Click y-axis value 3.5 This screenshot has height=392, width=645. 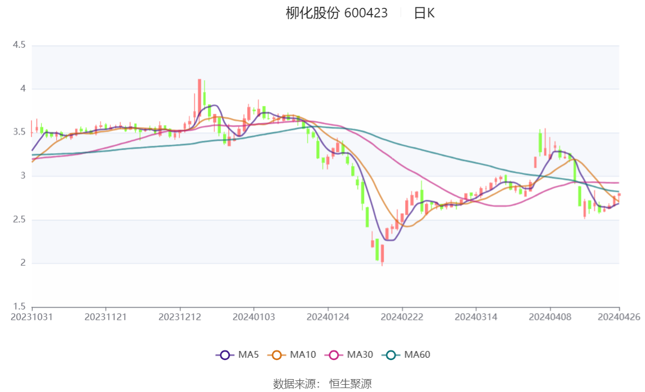(x=19, y=132)
